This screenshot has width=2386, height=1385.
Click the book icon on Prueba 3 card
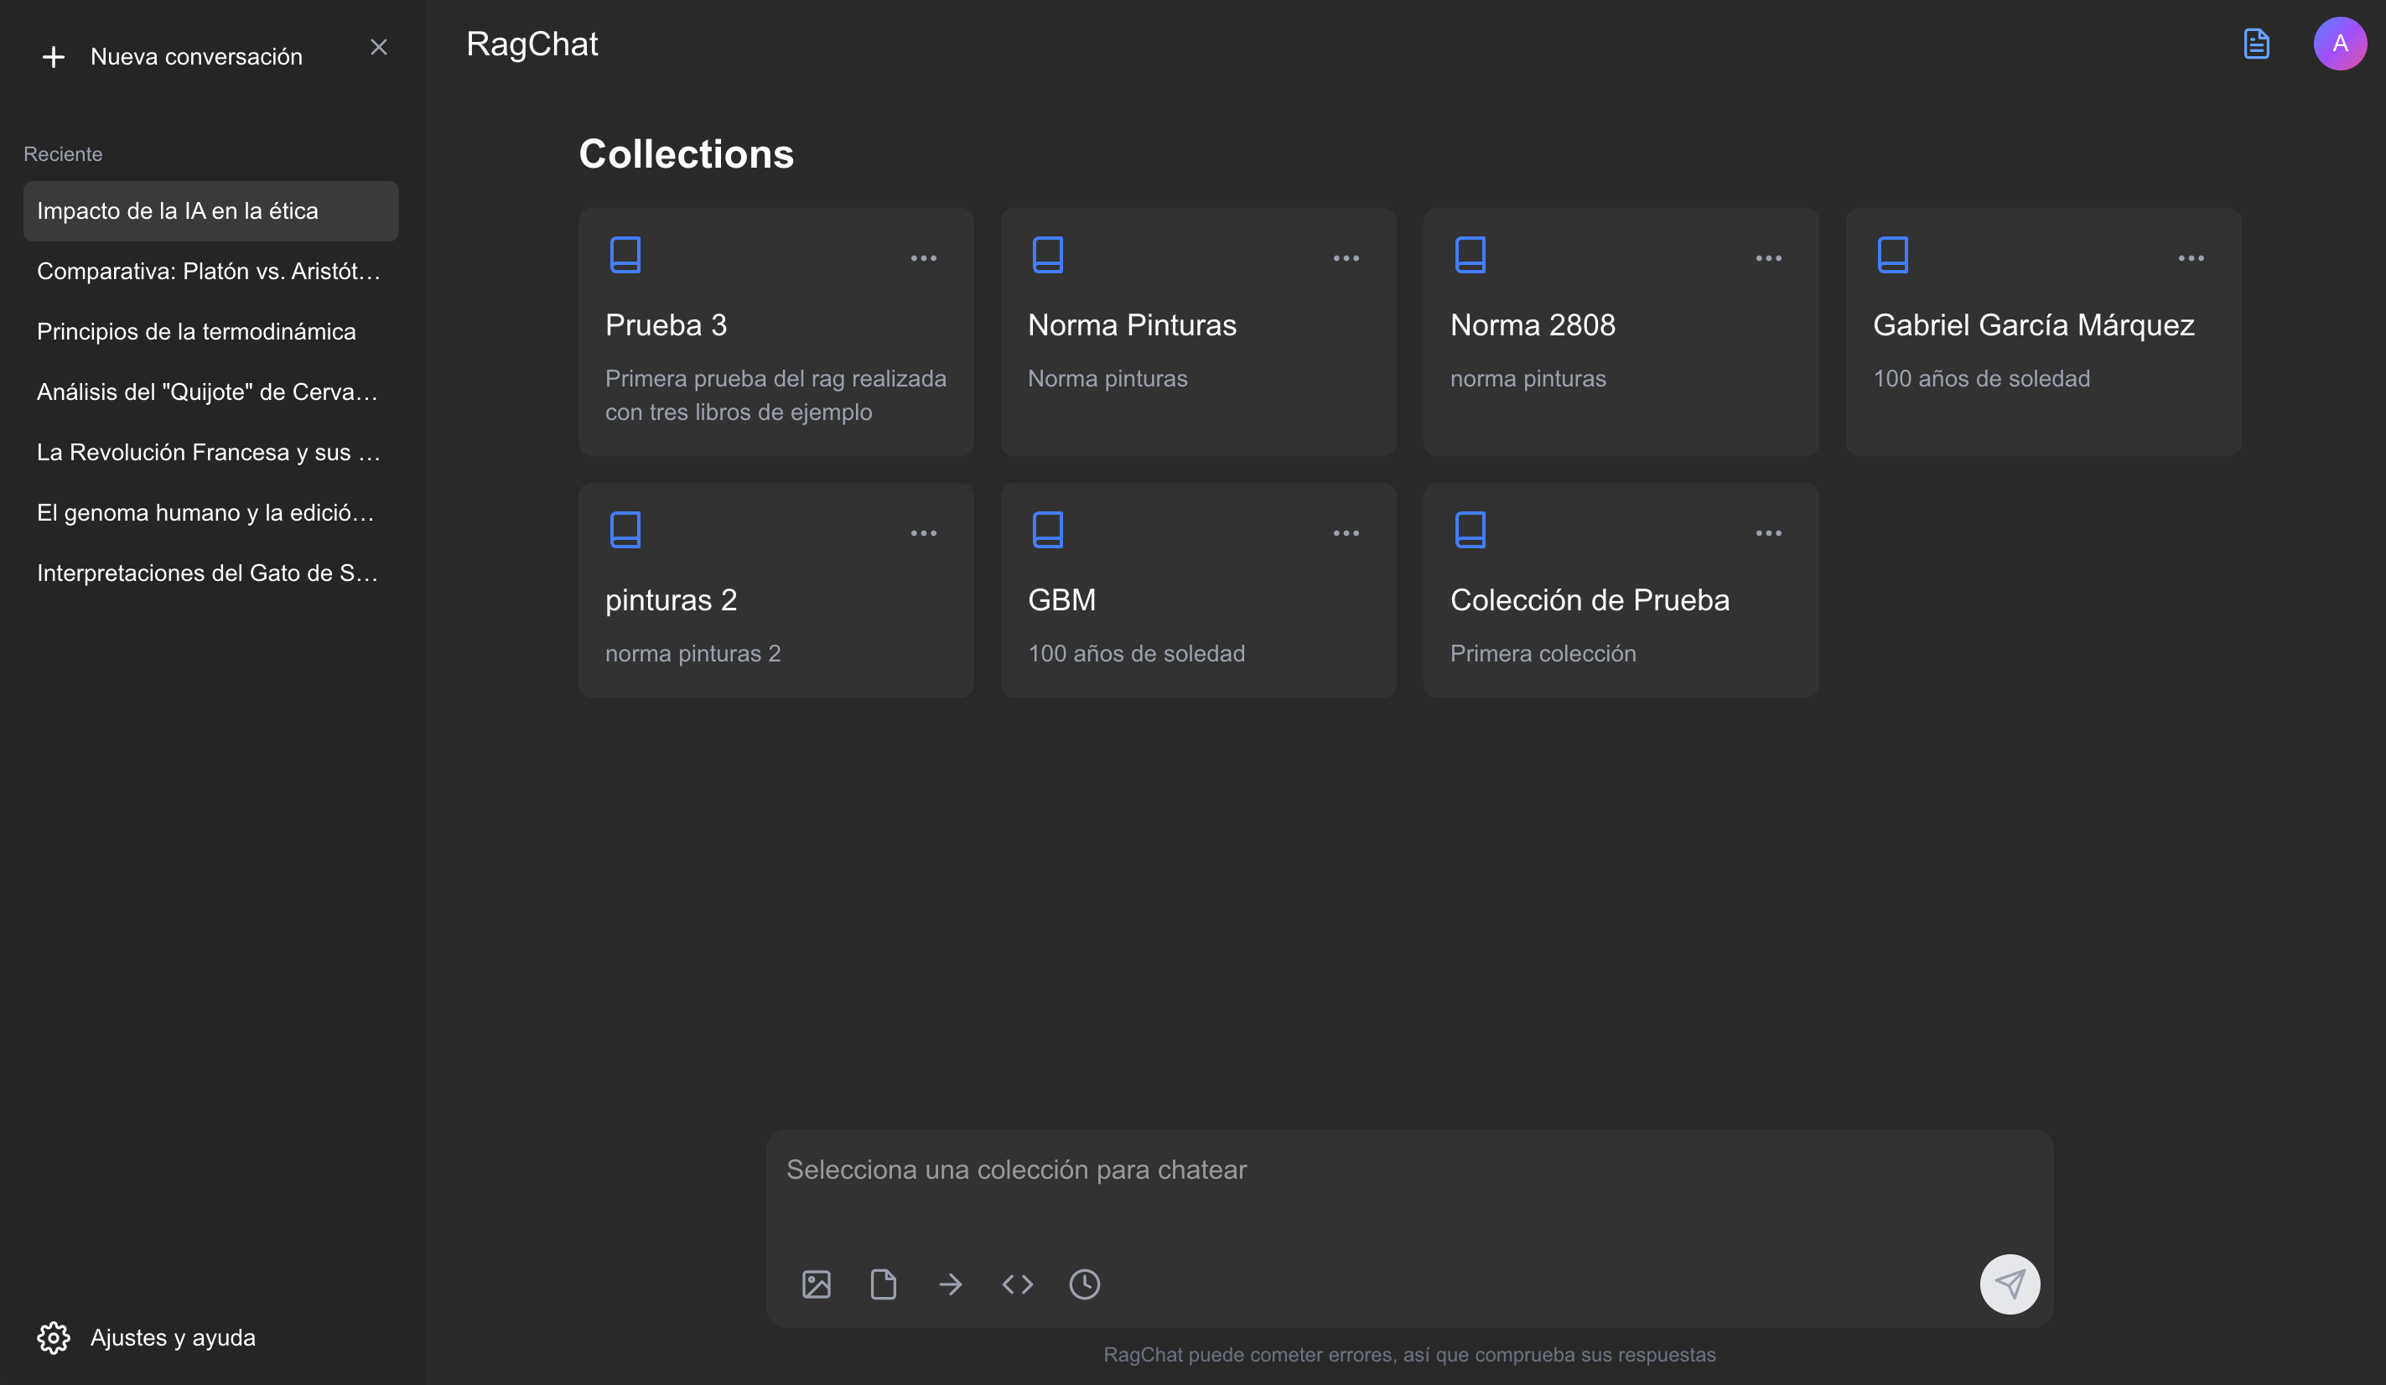tap(625, 255)
